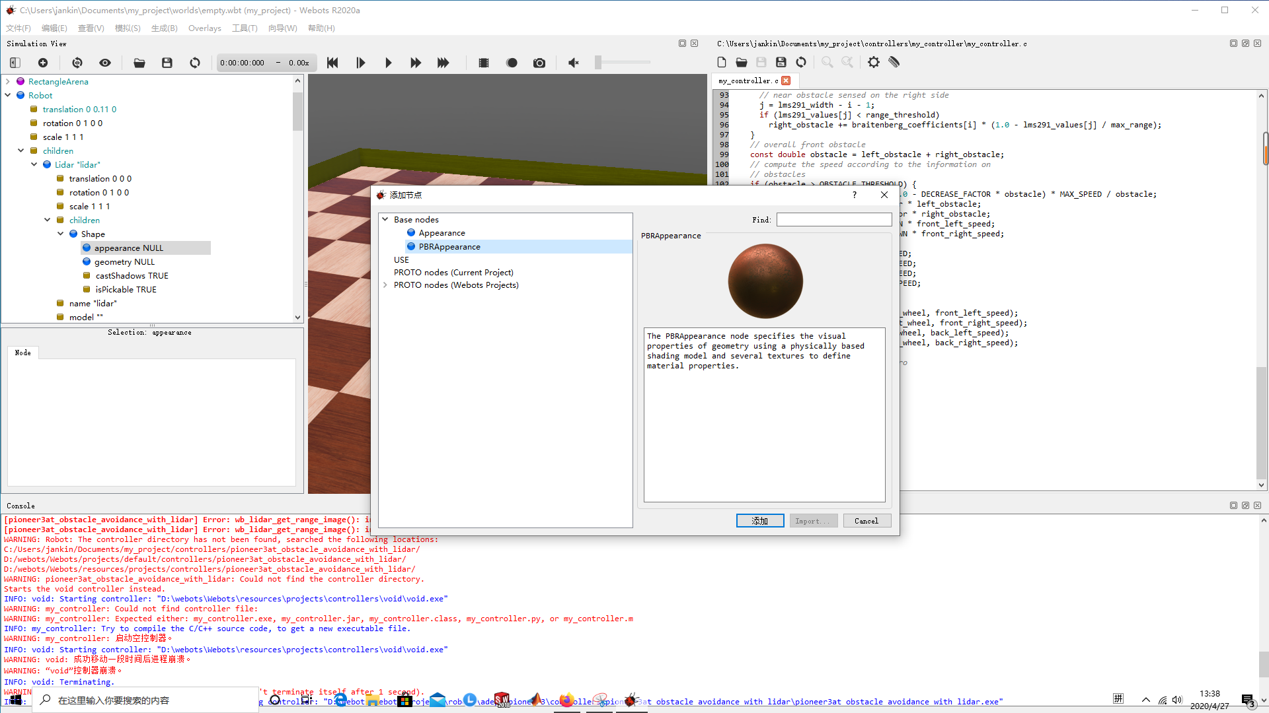
Task: Open the Find dialog in the text editor
Action: coord(827,62)
